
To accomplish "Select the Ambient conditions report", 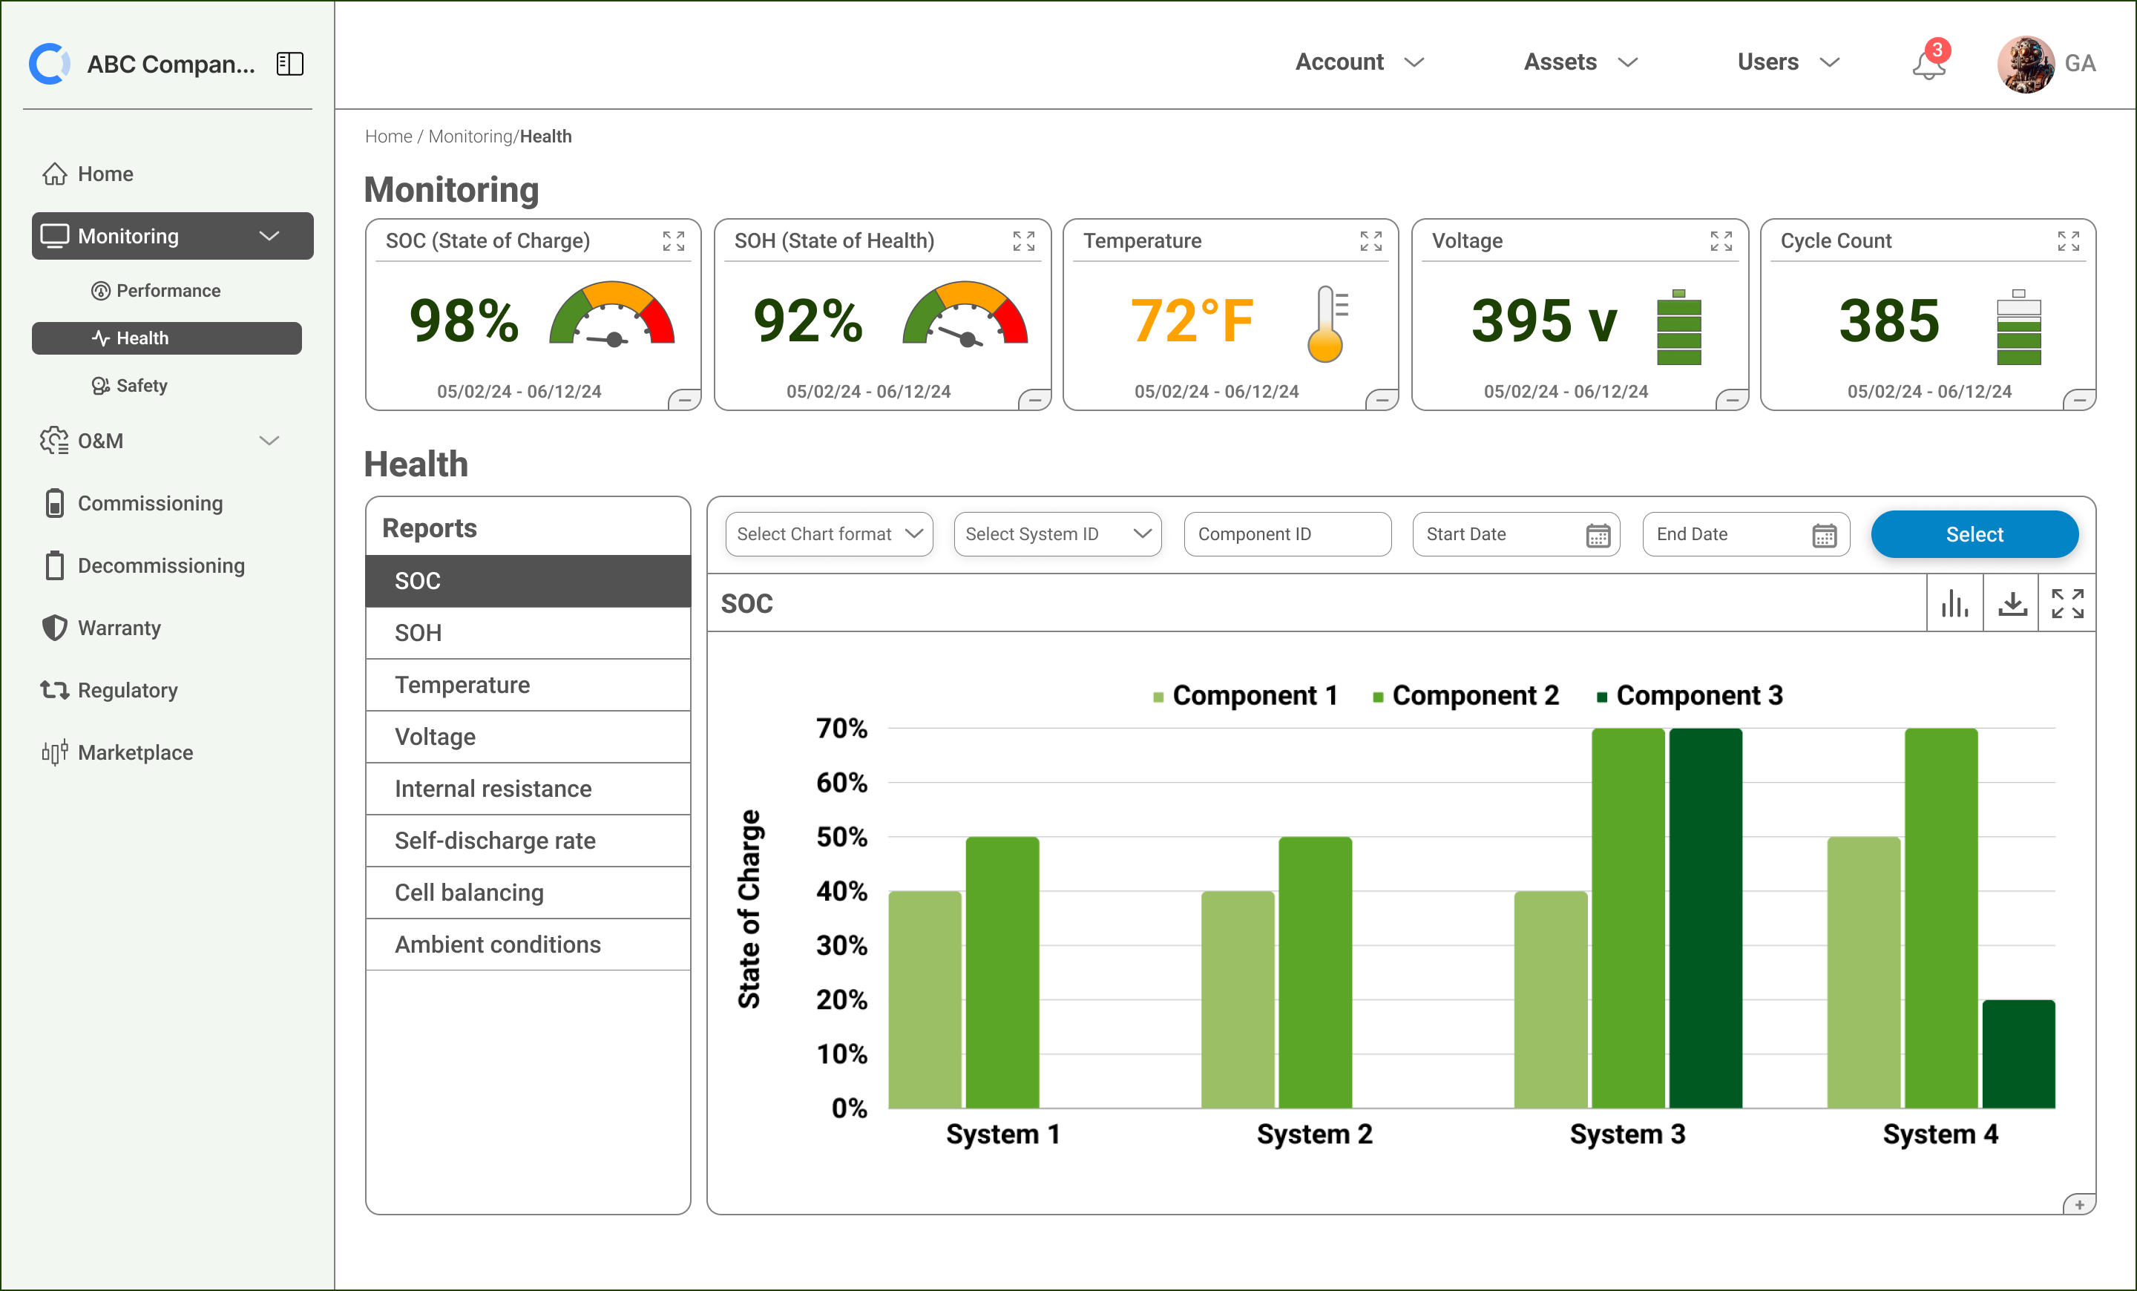I will (x=528, y=945).
